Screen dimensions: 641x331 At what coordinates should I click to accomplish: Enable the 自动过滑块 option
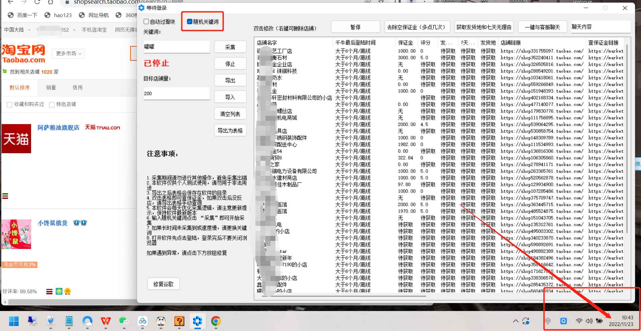coord(146,21)
